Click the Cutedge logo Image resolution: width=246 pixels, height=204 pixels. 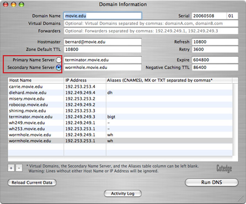tap(224, 169)
